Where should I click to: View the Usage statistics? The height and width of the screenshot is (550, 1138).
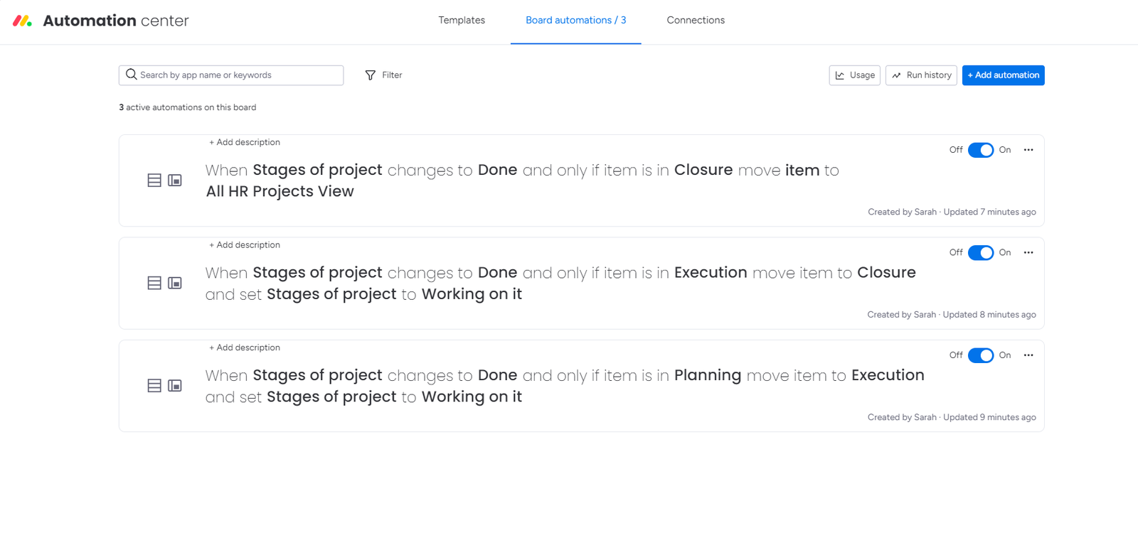(854, 75)
